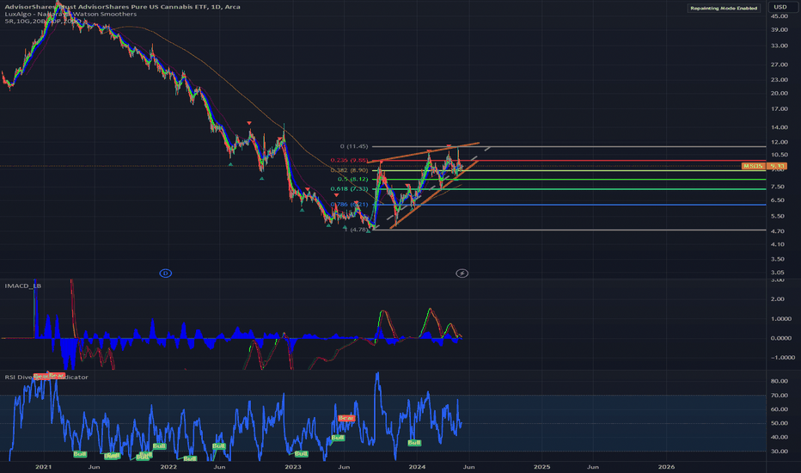Viewport: 801px width, 473px height.
Task: Click the Fib level label 0.5 (8.12)
Action: coord(352,180)
